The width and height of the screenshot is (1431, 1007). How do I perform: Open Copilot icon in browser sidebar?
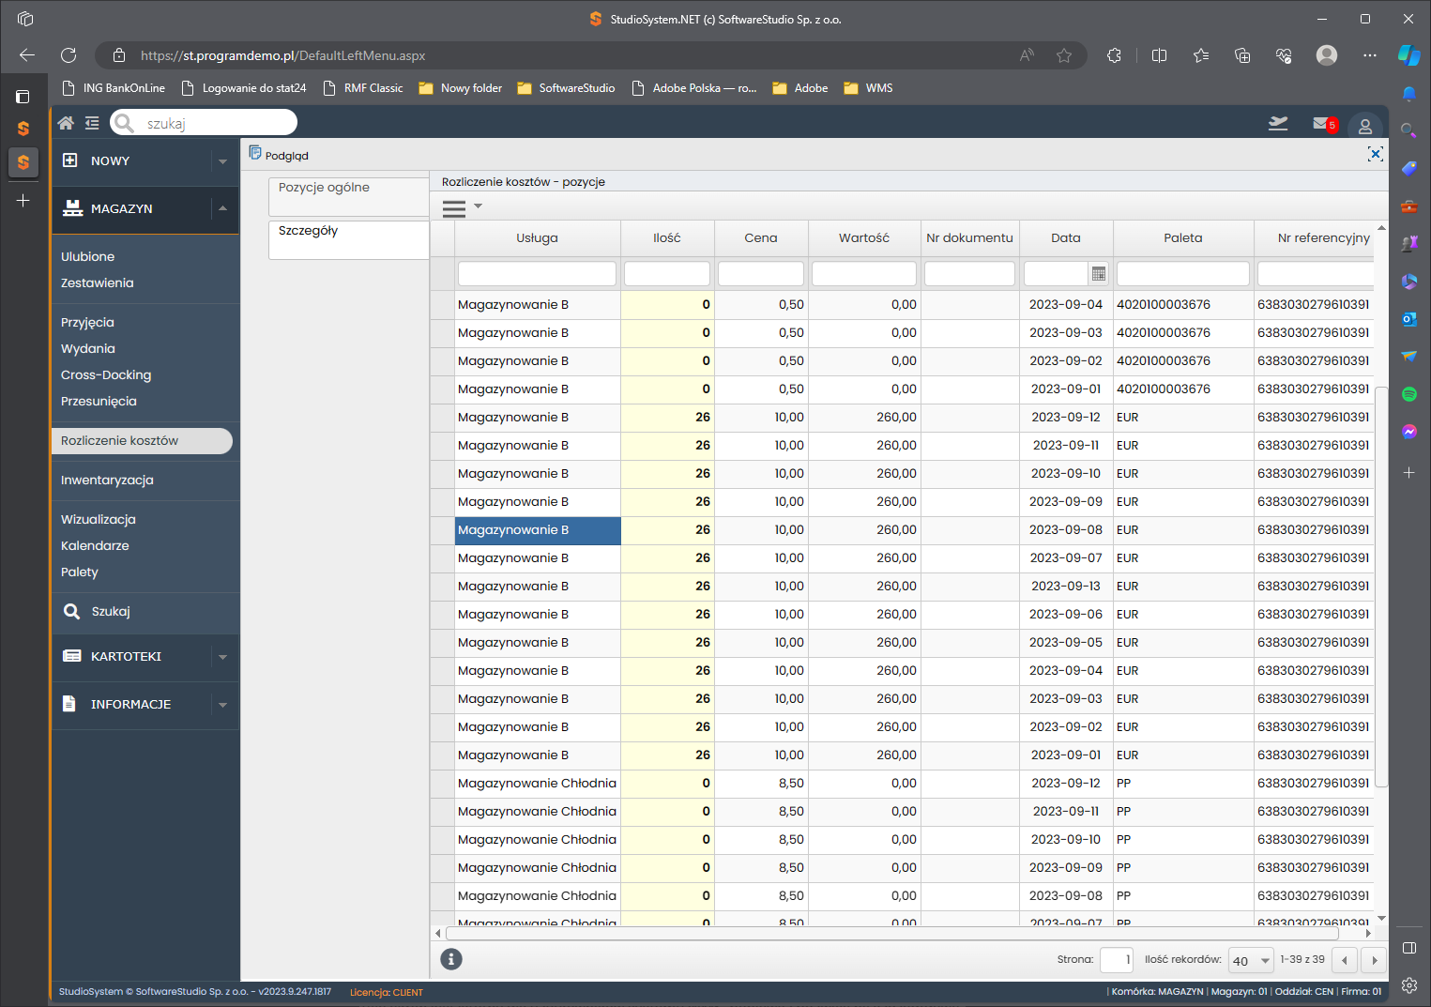[1409, 55]
